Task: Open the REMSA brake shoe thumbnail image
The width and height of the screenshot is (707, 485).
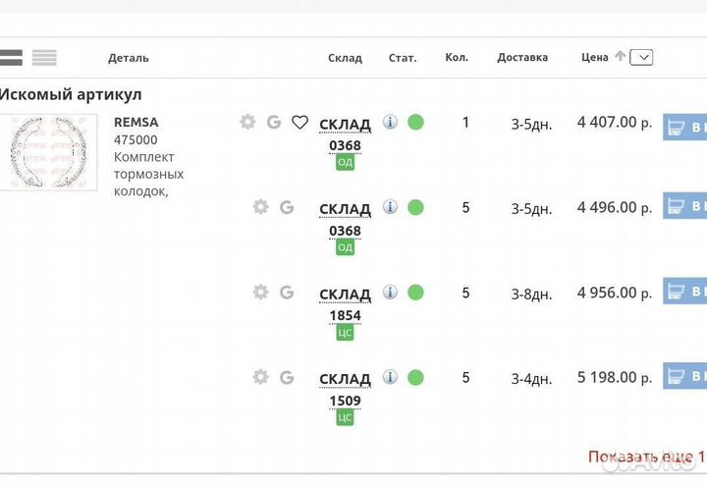Action: 48,151
